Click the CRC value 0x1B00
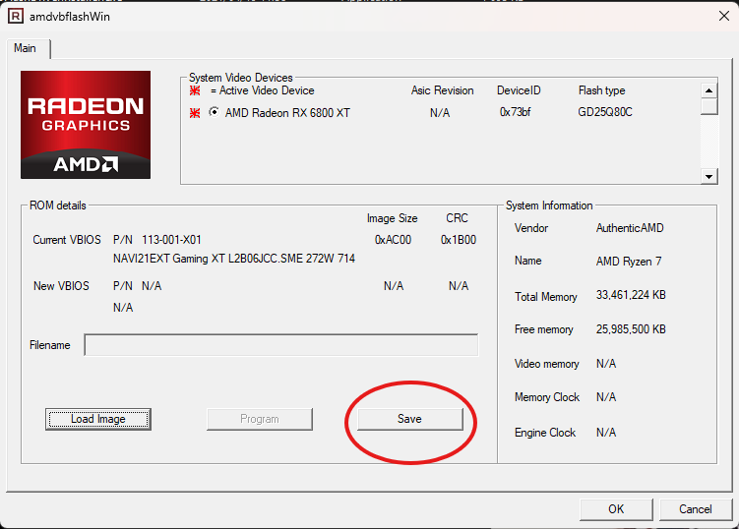Screen dimensions: 739x529 459,240
